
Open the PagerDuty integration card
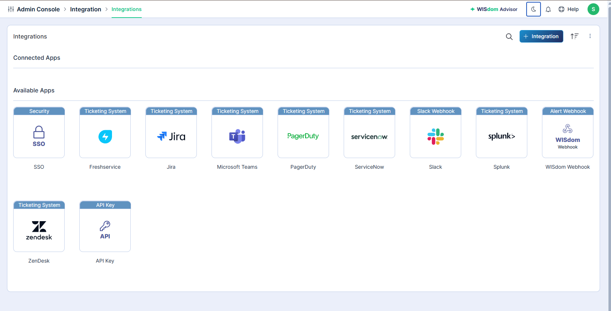(303, 132)
